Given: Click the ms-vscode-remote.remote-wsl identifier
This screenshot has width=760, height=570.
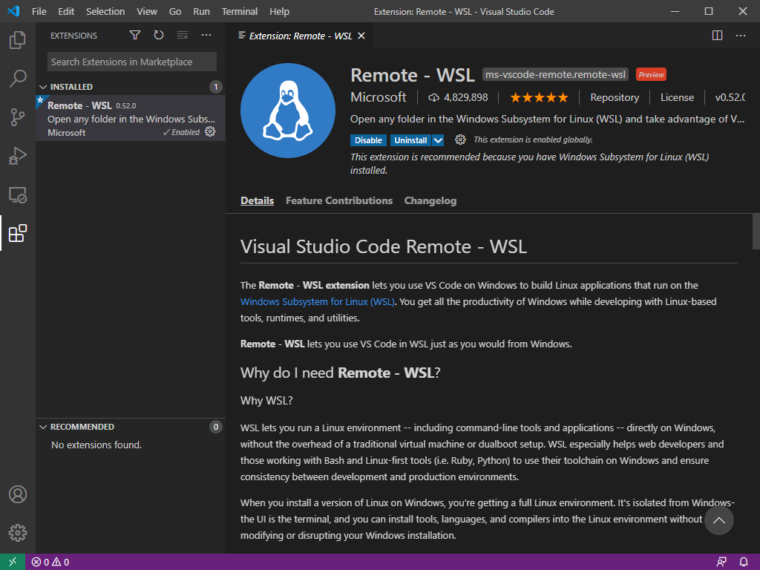Looking at the screenshot, I should 555,75.
